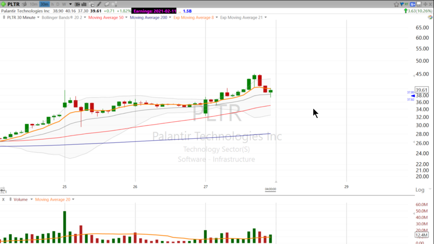
Task: Switch to the weekly (W) timeframe
Action: click(x=64, y=4)
